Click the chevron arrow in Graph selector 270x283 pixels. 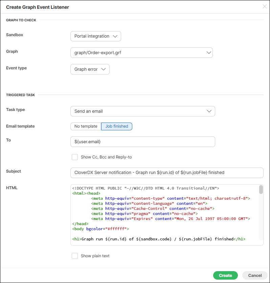(x=208, y=53)
